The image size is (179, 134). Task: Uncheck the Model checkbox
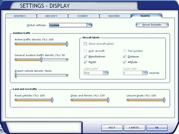[85, 62]
